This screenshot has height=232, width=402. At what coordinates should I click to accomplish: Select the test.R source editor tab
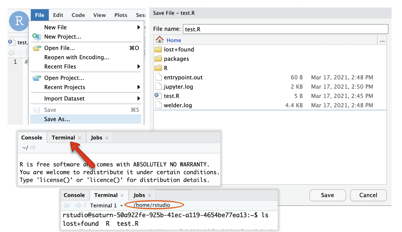pyautogui.click(x=18, y=42)
